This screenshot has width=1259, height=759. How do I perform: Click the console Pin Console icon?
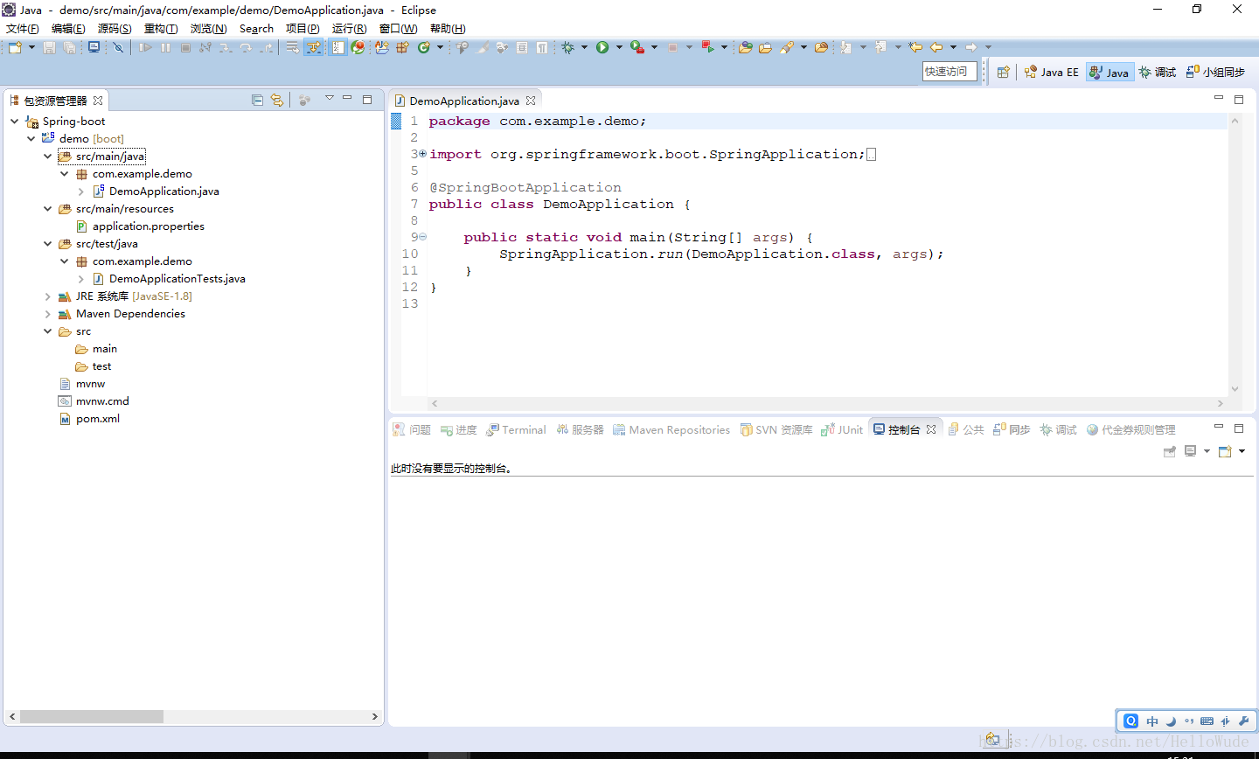point(1169,451)
